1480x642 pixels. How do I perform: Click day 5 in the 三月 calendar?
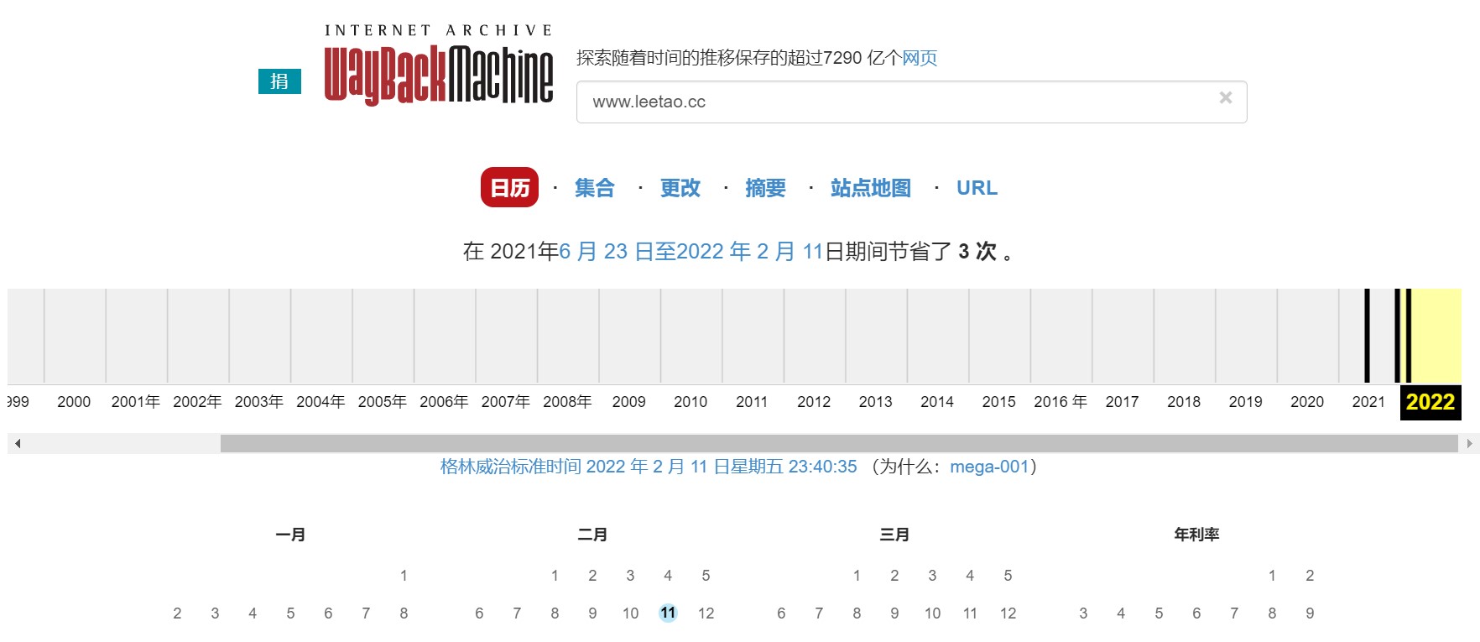tap(1008, 576)
